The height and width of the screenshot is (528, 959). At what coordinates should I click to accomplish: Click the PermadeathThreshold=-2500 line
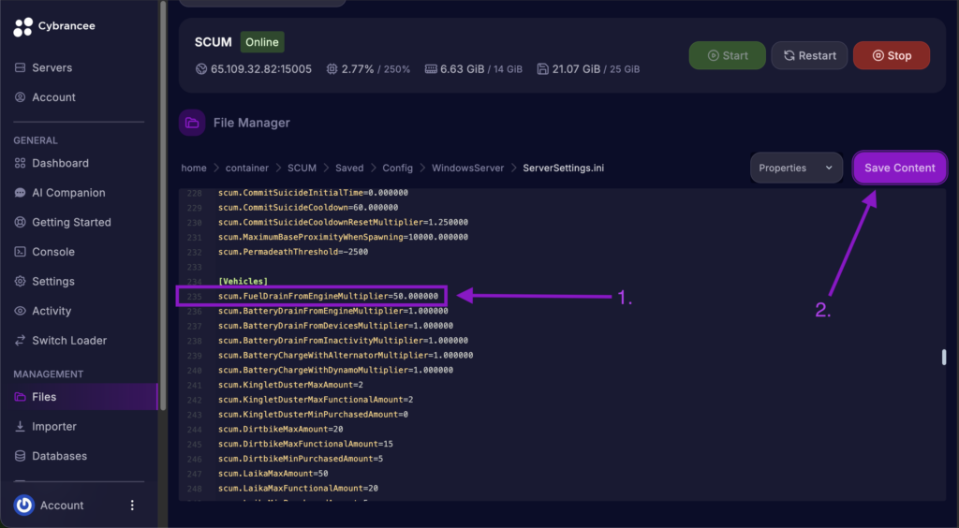(293, 252)
